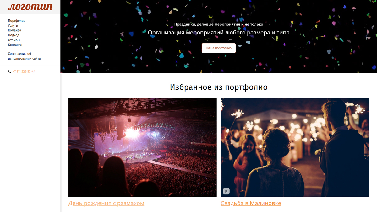Open Соглашение об использовании сайта link

[24, 56]
